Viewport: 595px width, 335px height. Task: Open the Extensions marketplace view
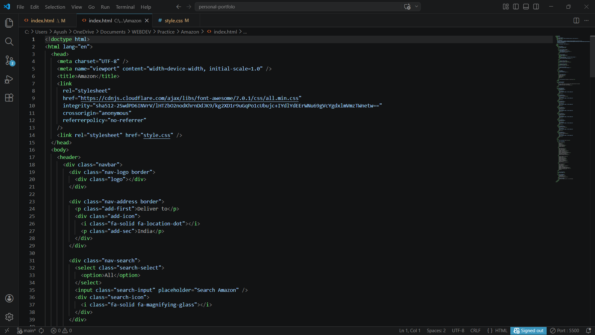coord(9,98)
